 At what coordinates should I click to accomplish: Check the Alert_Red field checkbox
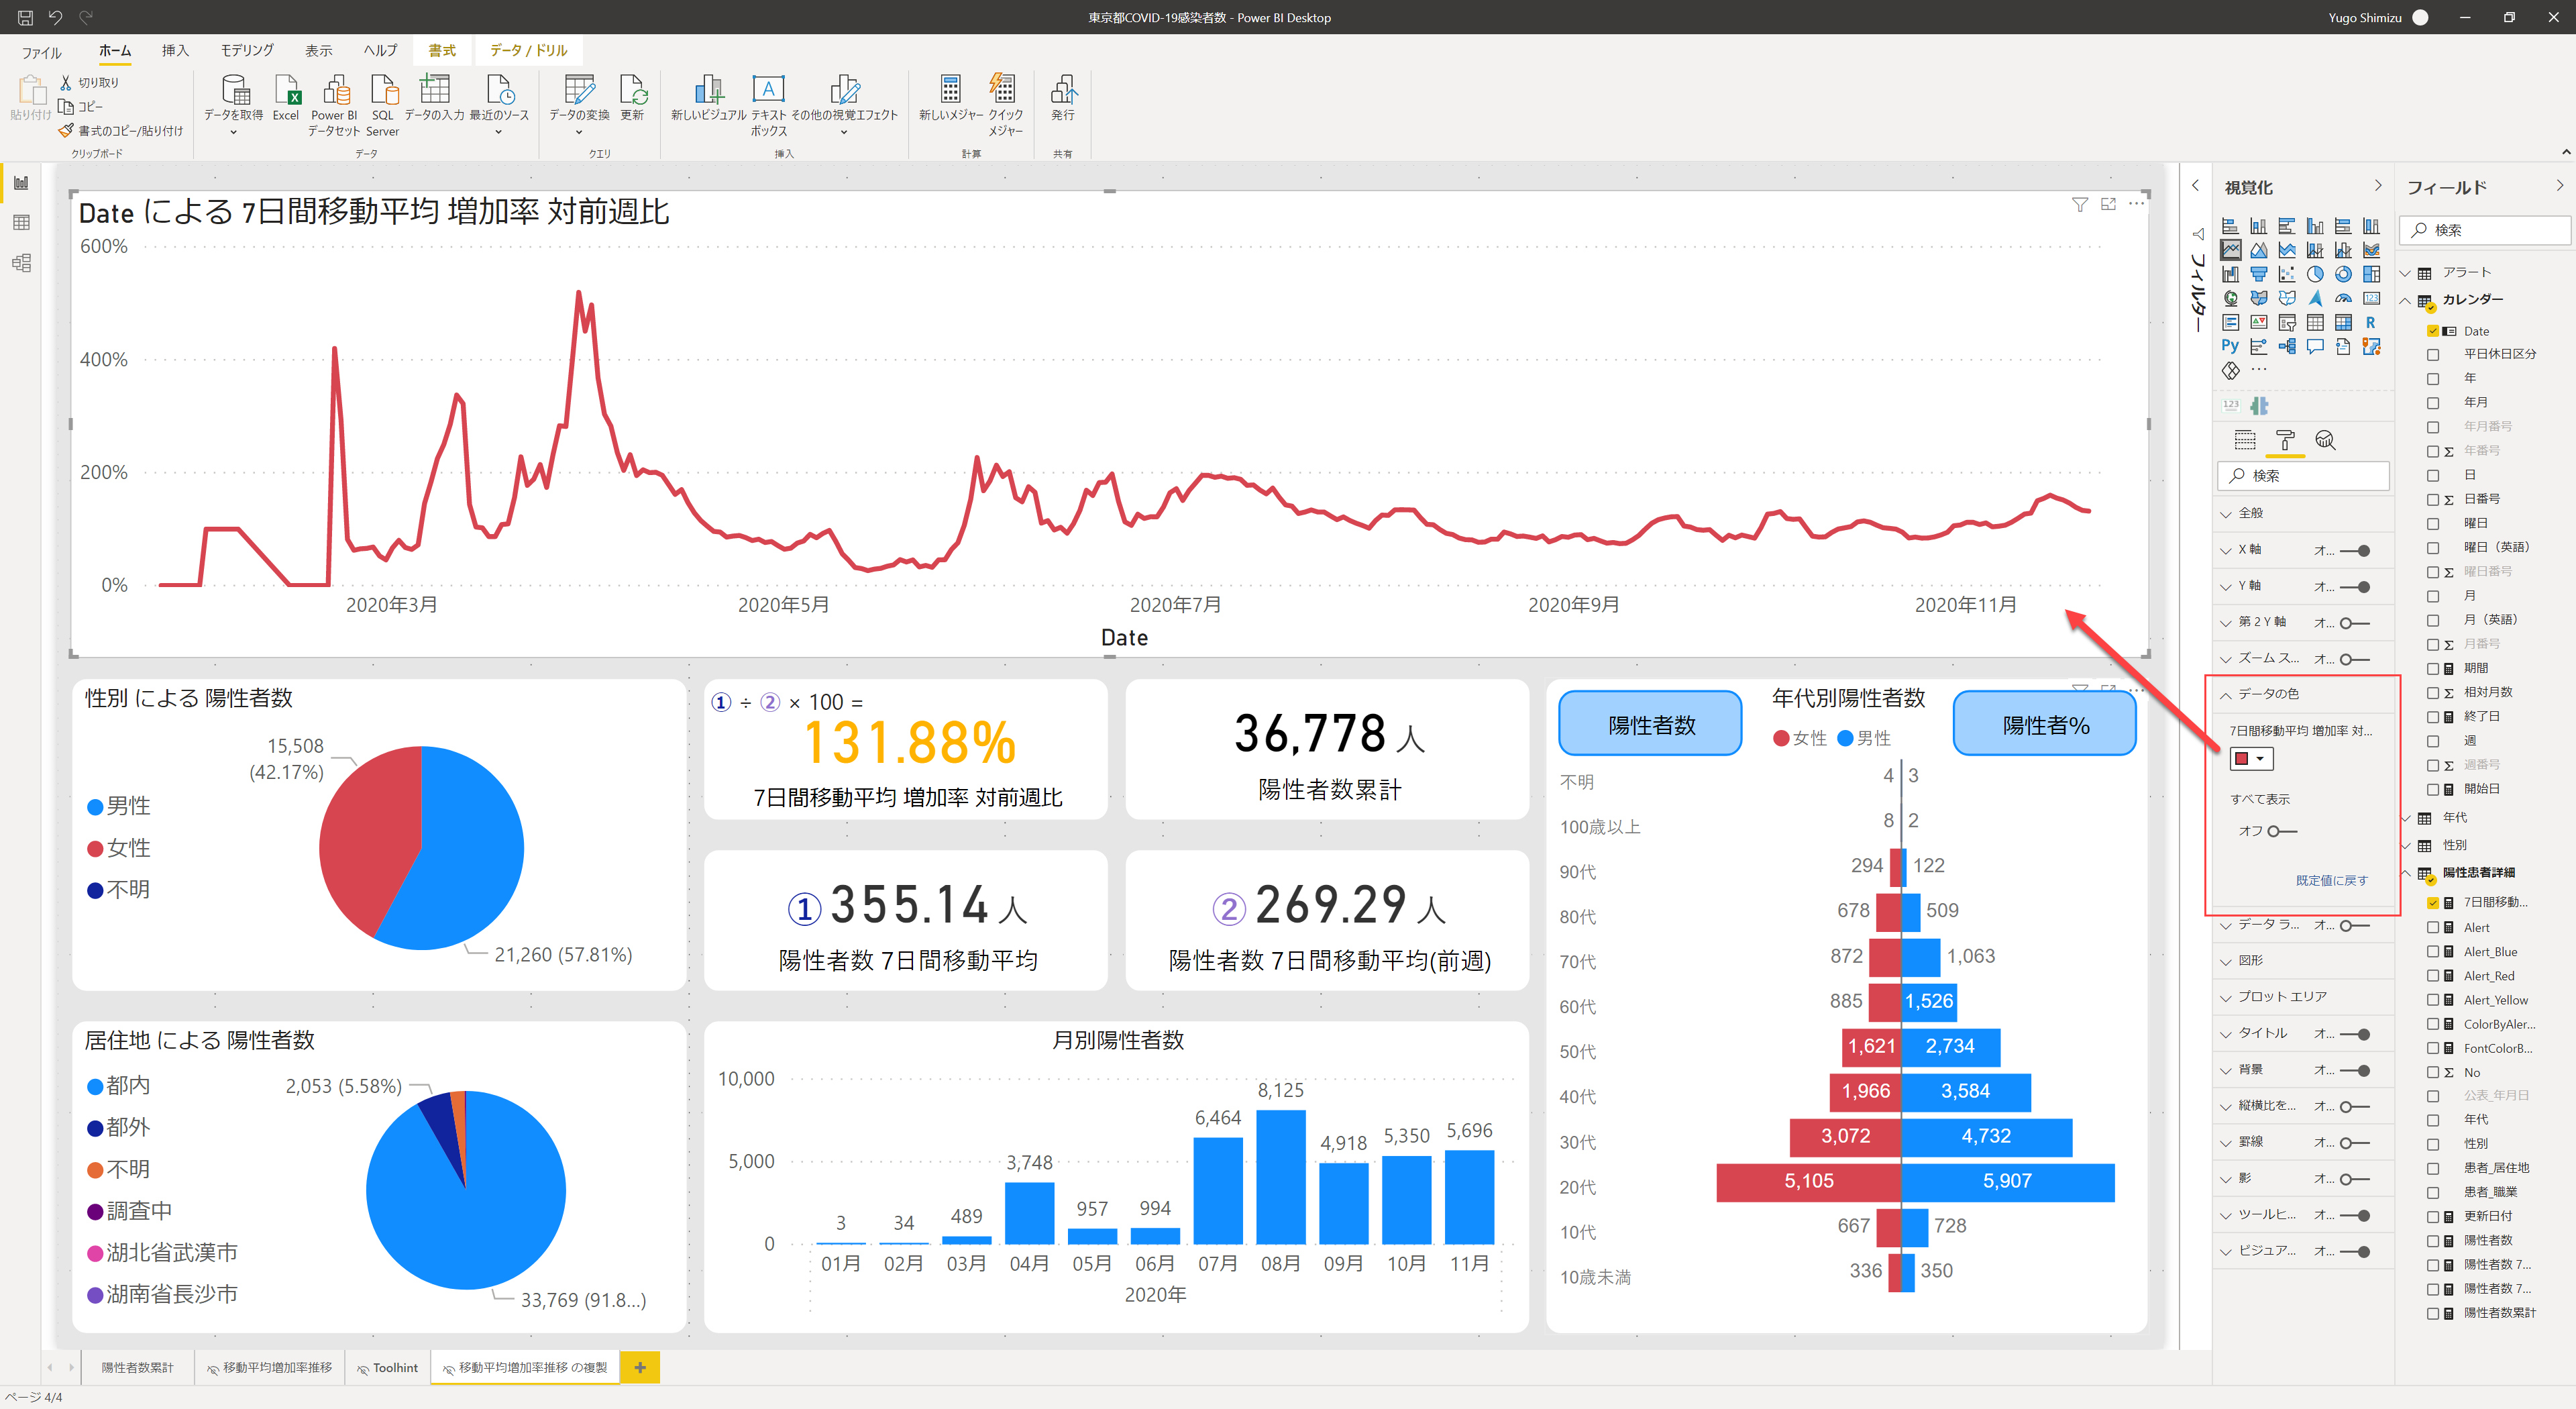pos(2433,976)
